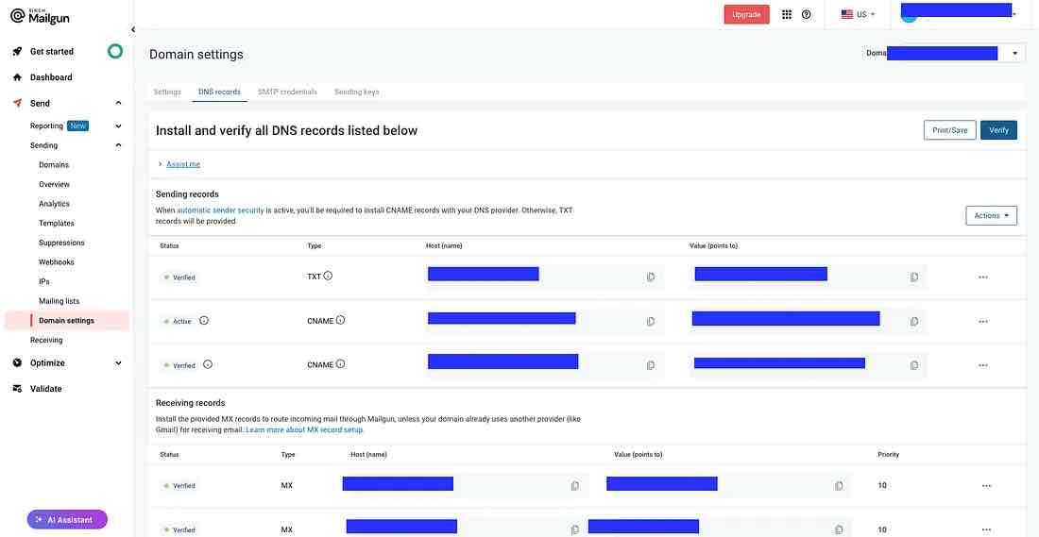Open Webhooks in the sidebar
The image size is (1039, 537).
57,262
